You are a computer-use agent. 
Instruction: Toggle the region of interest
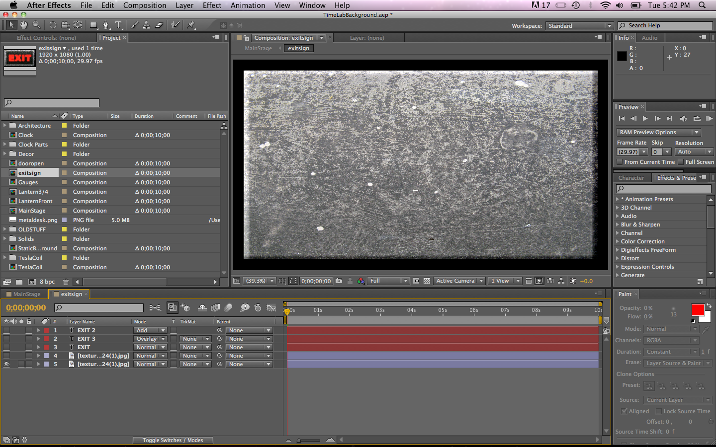click(x=416, y=281)
